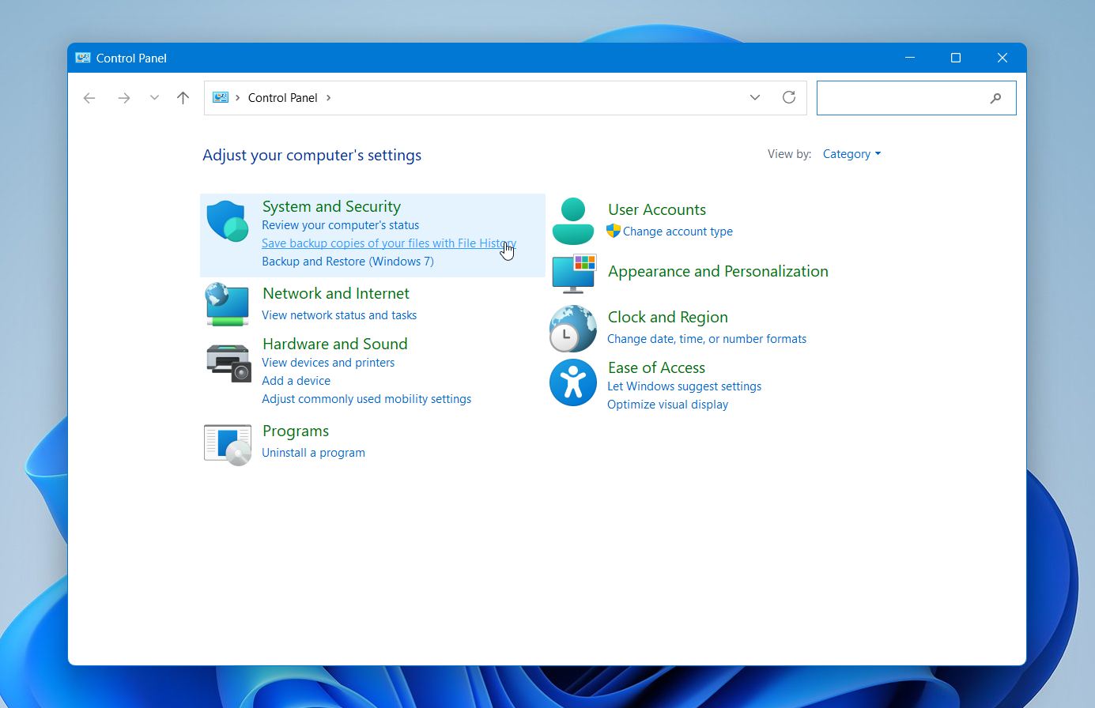Click the User Accounts person icon
The image size is (1095, 708).
click(x=572, y=221)
